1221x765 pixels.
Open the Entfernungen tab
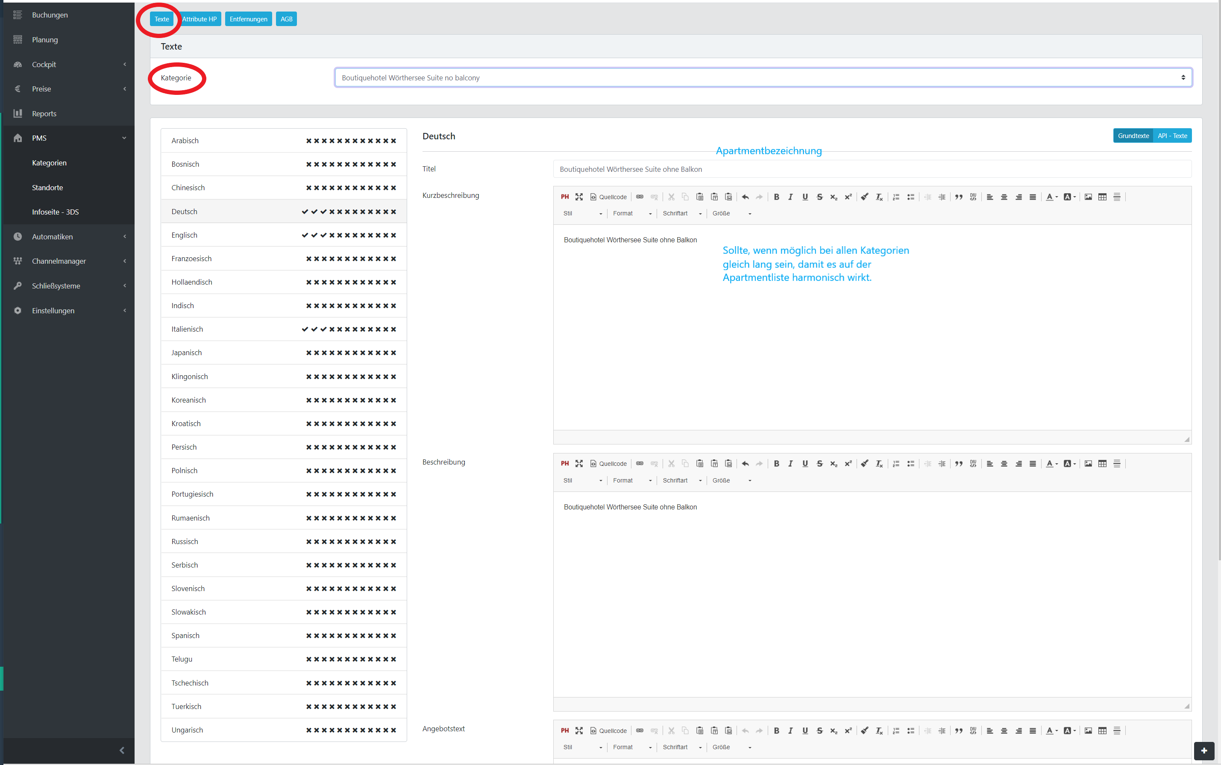pyautogui.click(x=248, y=19)
